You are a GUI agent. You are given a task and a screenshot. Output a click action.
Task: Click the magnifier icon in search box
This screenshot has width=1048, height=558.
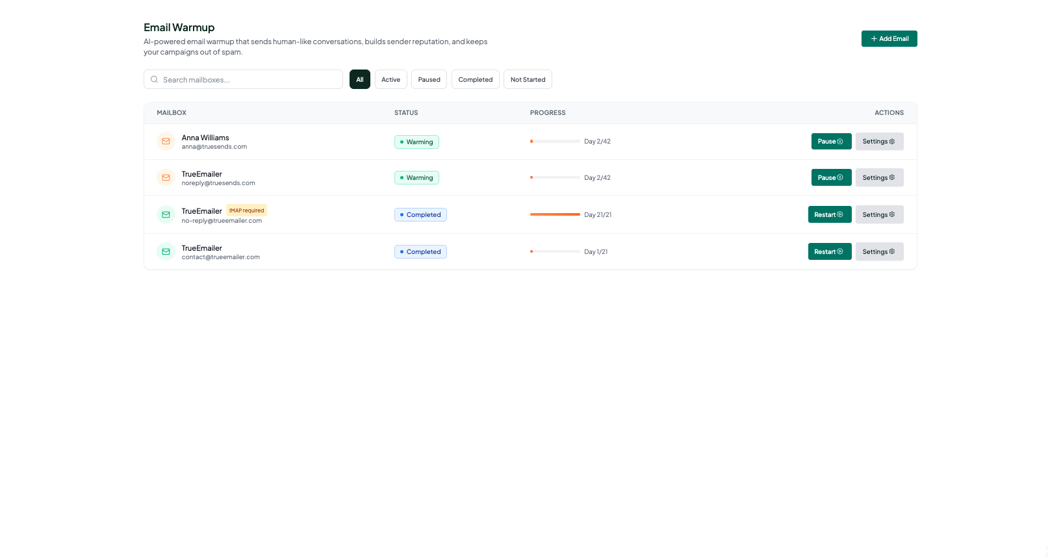155,80
